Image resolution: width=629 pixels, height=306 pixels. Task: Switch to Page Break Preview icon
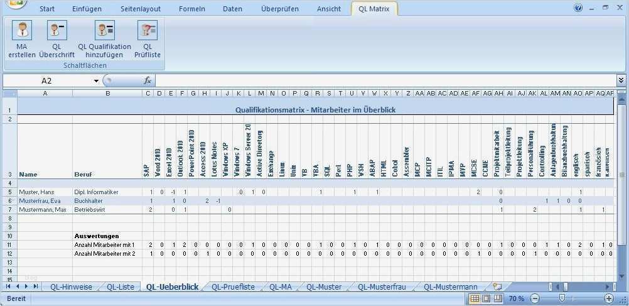(498, 298)
